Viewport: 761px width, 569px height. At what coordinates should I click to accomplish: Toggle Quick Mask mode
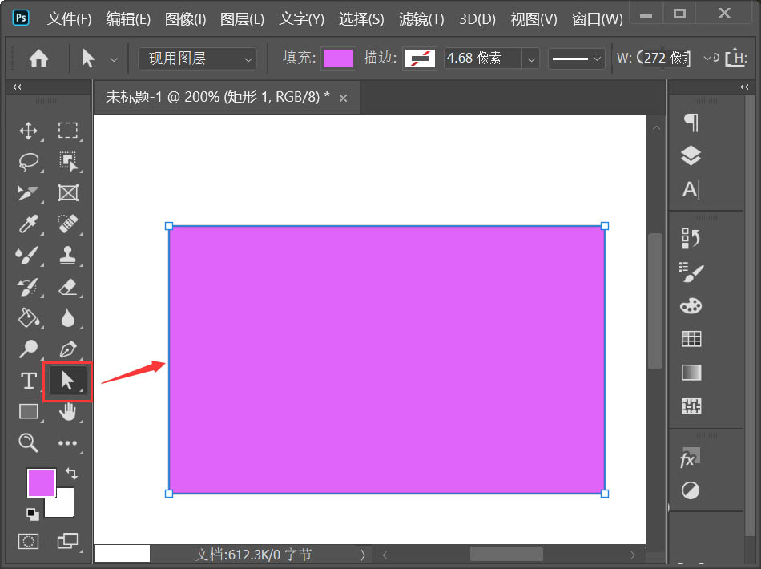pyautogui.click(x=28, y=541)
